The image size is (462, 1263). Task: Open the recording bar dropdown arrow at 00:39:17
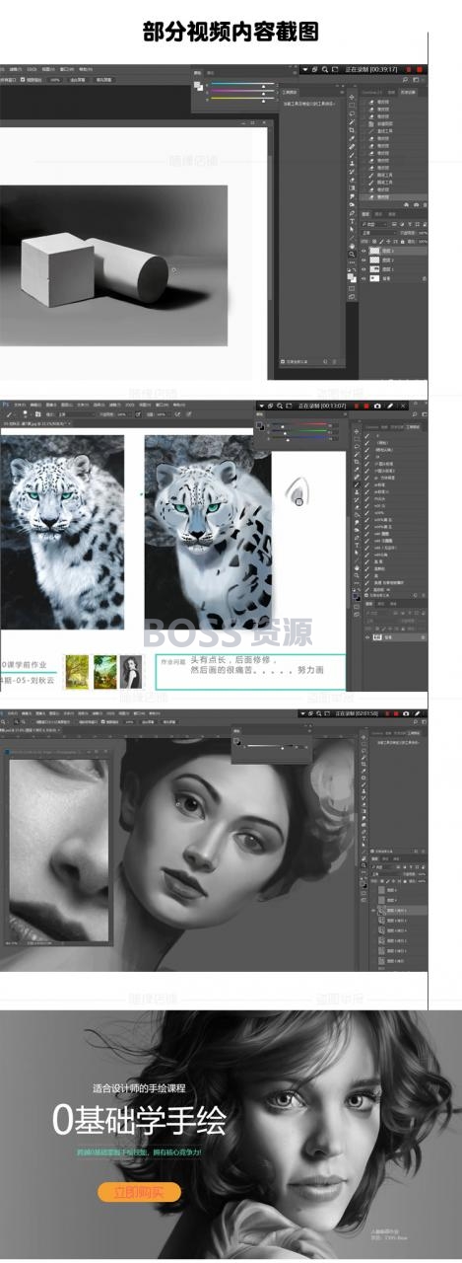tap(305, 70)
